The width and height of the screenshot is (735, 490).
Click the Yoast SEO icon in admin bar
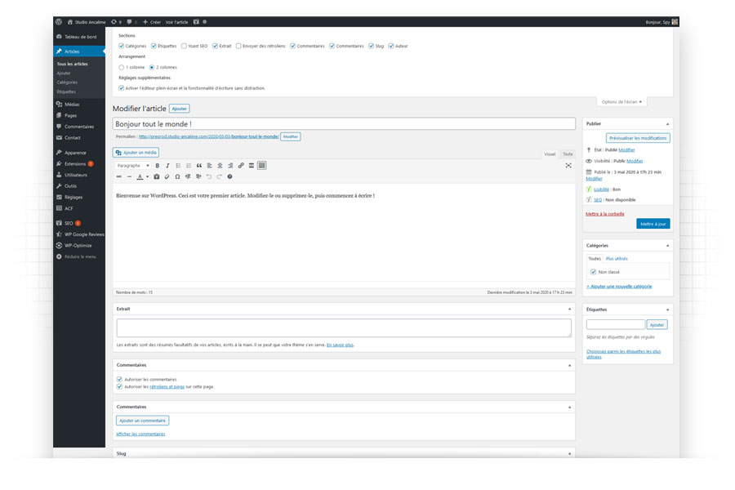[196, 22]
